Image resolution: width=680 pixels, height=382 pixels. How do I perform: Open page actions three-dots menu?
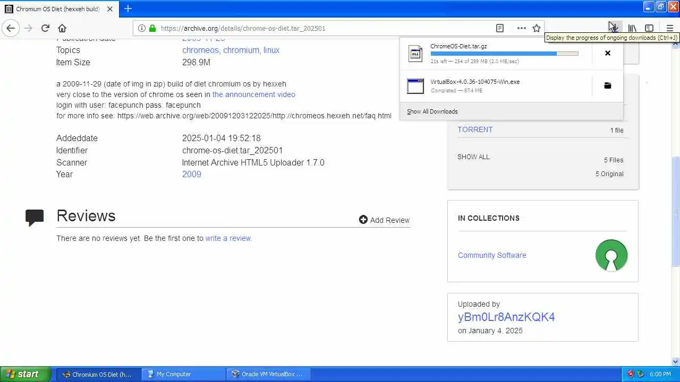point(522,28)
